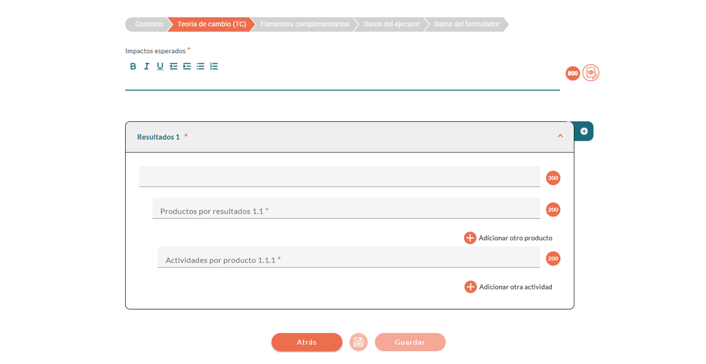Click the decrease indent icon
The height and width of the screenshot is (364, 706).
click(174, 66)
